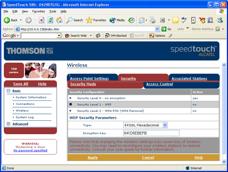This screenshot has width=228, height=172.
Task: Open the Connections page
Action: click(x=25, y=104)
